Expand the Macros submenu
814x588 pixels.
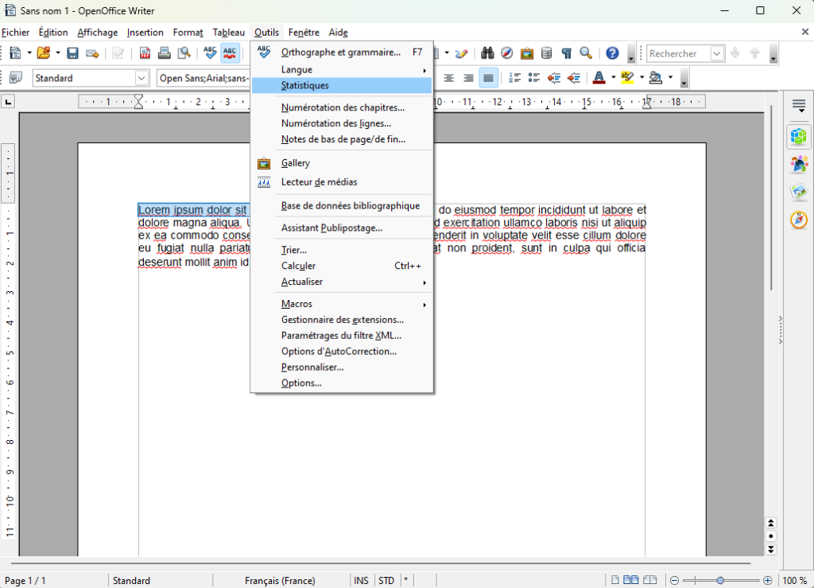[x=342, y=304]
